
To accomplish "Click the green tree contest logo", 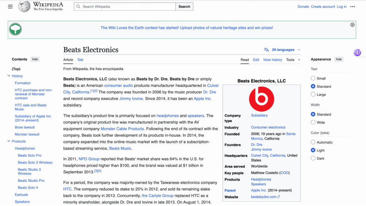I will coord(15,29).
